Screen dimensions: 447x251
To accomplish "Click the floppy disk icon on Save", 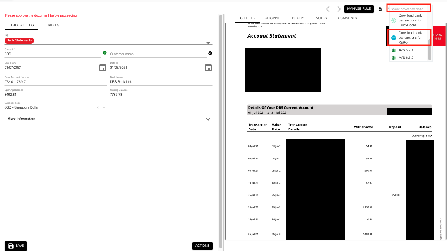I will click(11, 246).
